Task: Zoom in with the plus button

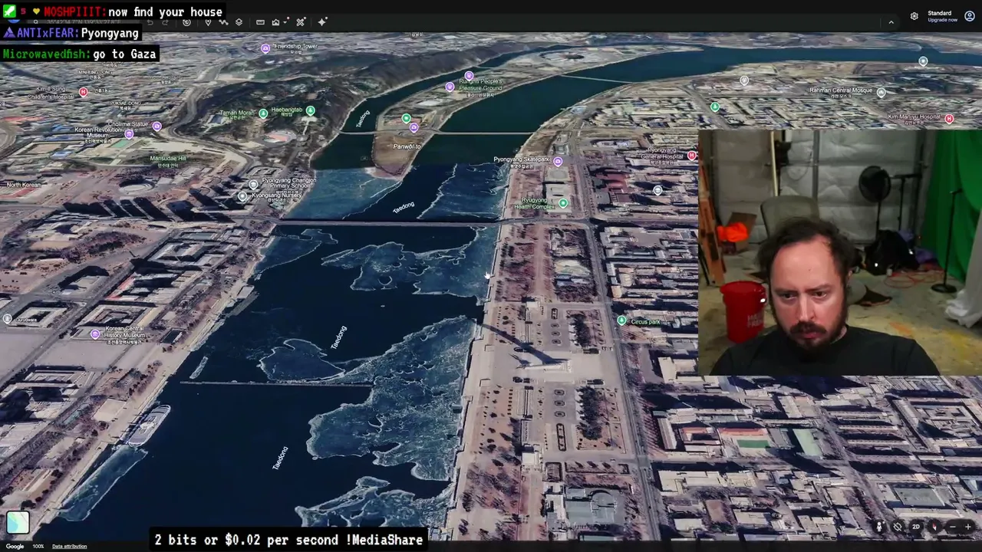Action: 968,527
